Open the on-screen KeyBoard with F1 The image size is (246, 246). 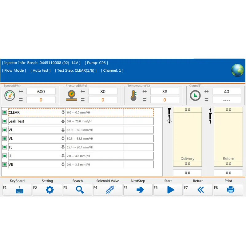[x=17, y=189]
